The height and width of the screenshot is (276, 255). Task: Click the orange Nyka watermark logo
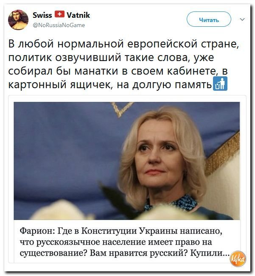click(x=238, y=259)
